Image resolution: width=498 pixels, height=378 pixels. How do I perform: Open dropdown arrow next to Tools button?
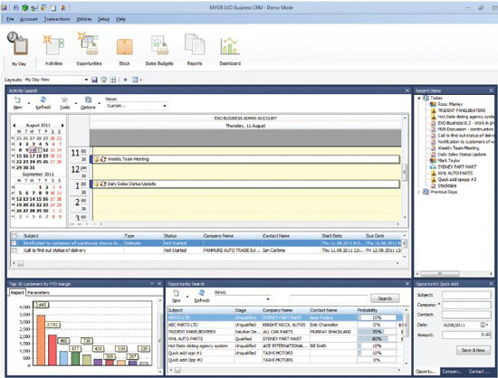point(75,103)
